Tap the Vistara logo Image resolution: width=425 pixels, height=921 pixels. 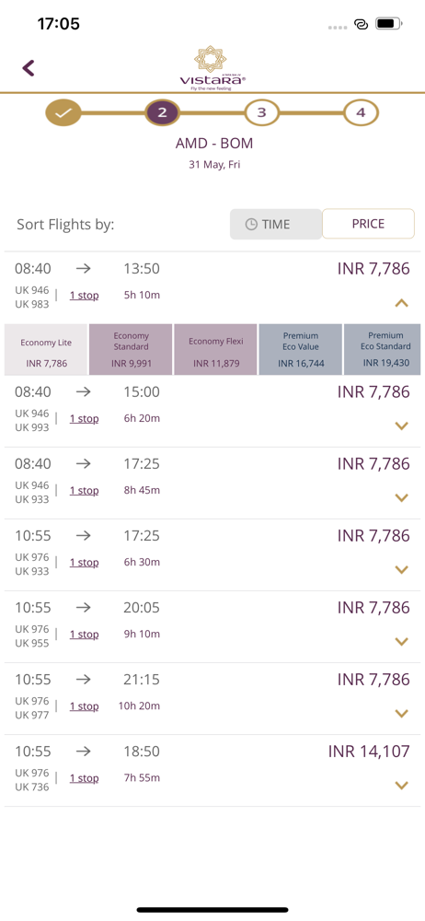point(212,69)
